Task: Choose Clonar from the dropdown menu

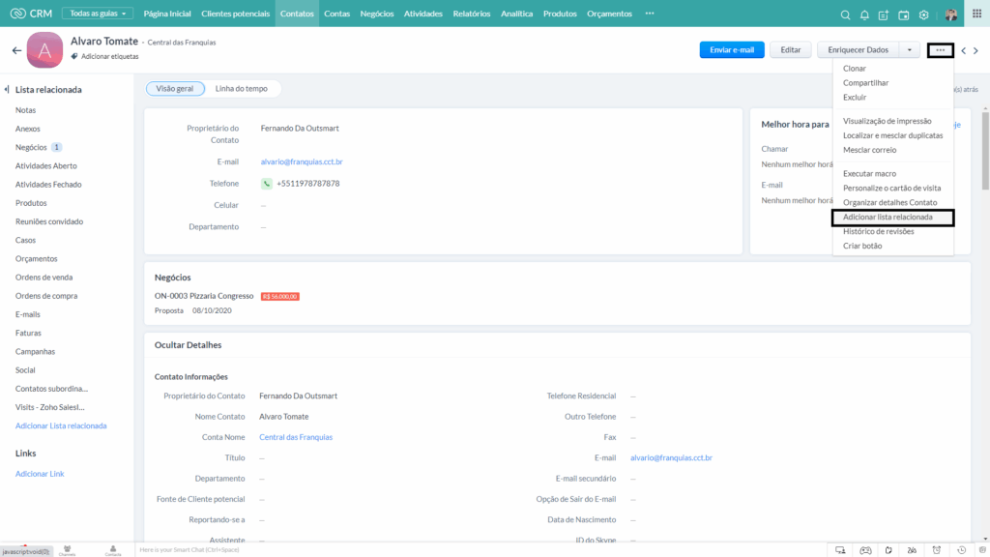Action: tap(855, 69)
